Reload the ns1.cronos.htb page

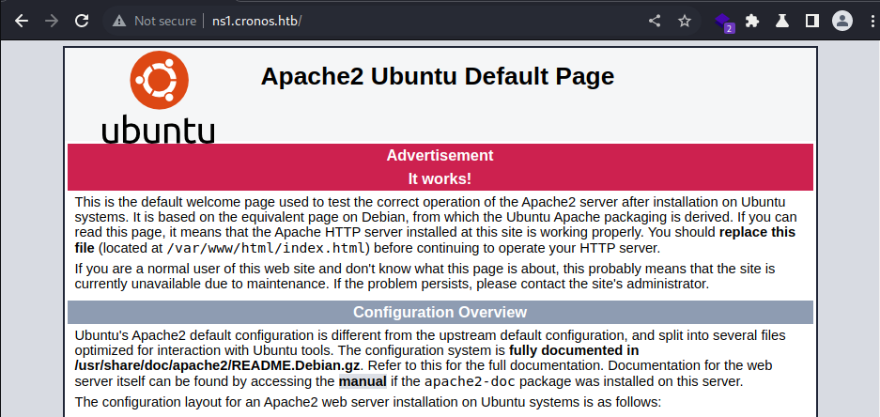(x=82, y=22)
